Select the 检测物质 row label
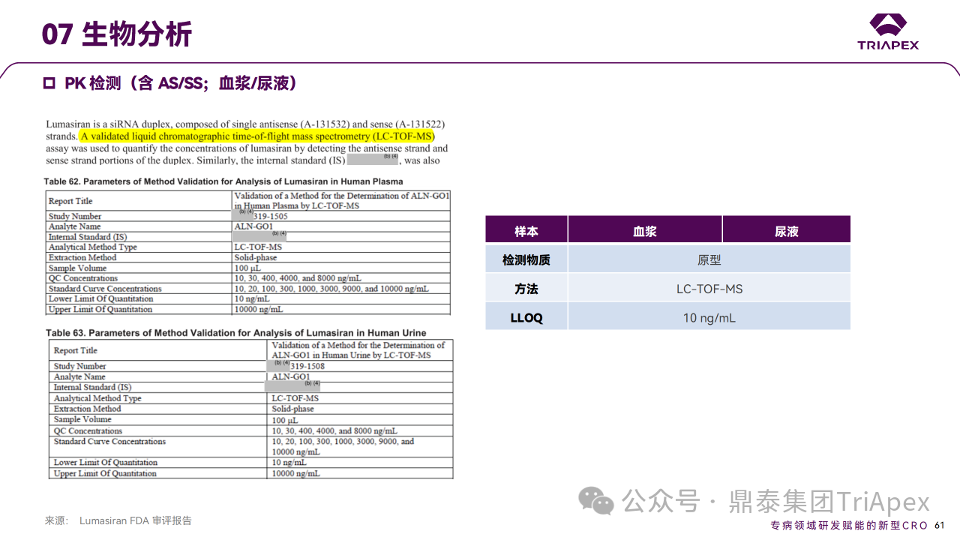 point(526,260)
